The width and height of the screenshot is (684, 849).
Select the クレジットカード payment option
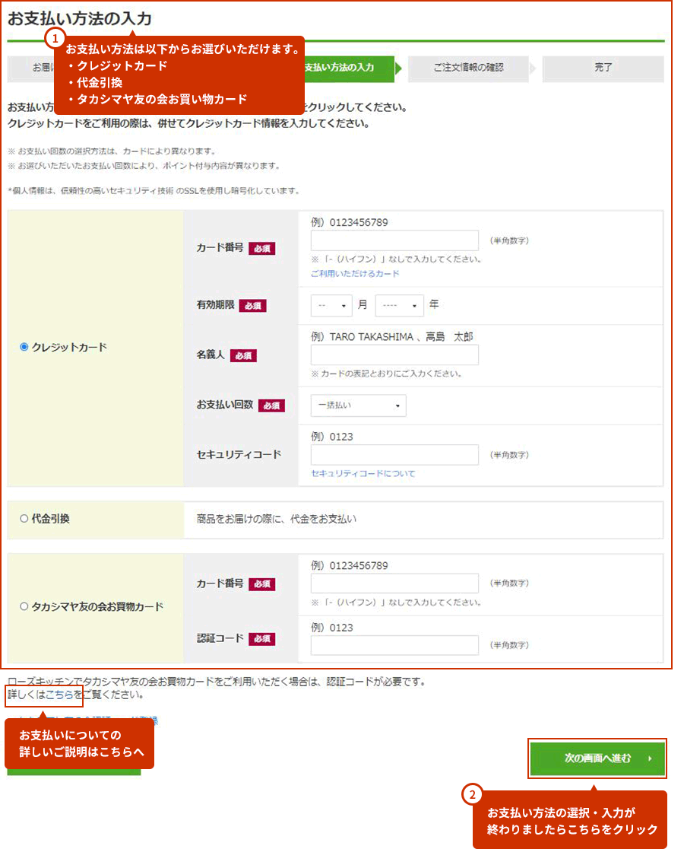click(24, 347)
